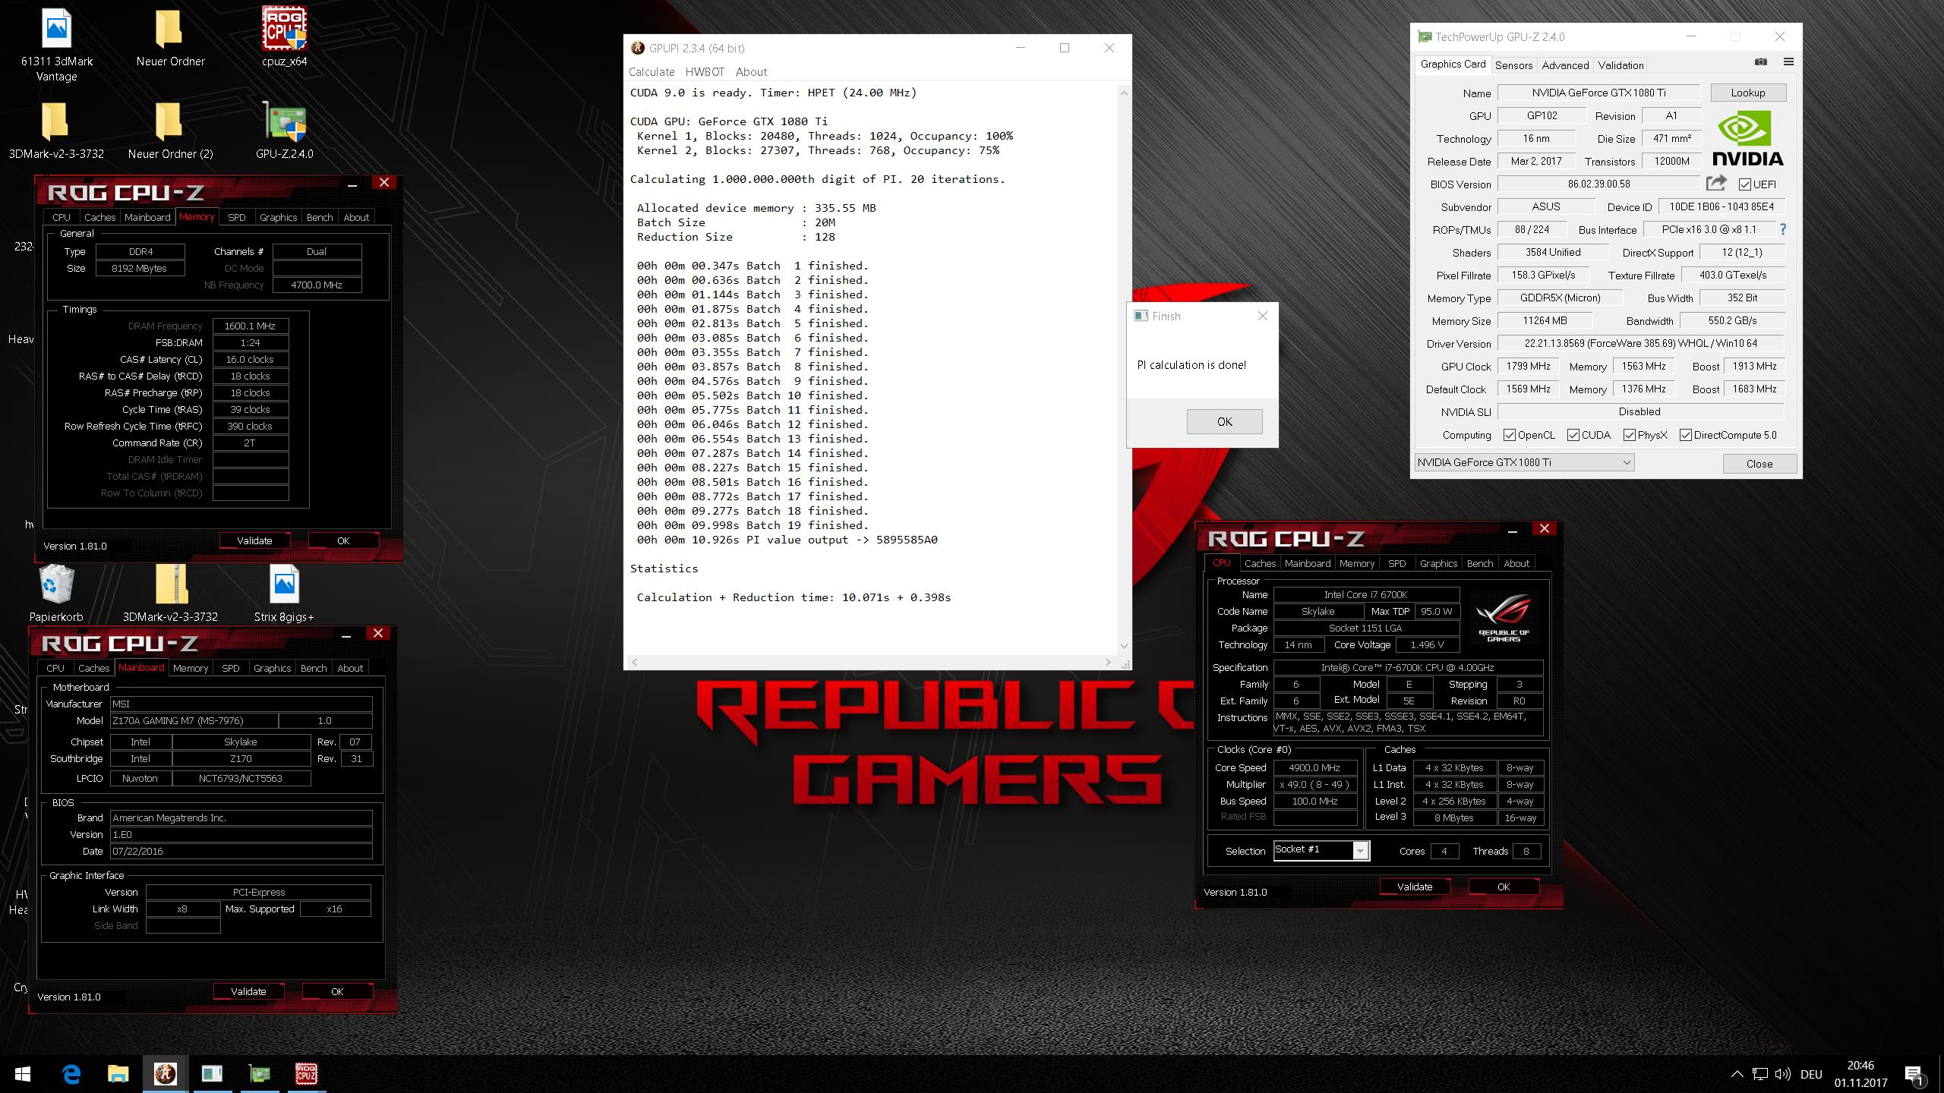The image size is (1944, 1093).
Task: Close the Finish dialog with X
Action: (1263, 316)
